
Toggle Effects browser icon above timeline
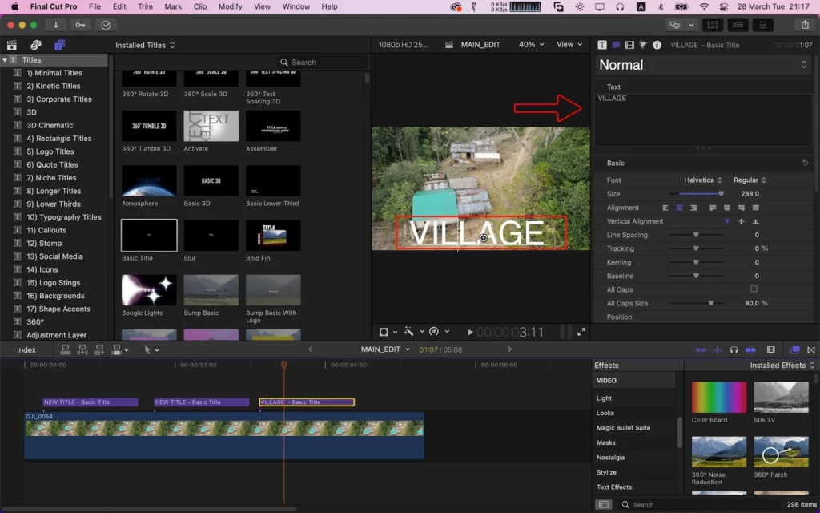coord(795,349)
